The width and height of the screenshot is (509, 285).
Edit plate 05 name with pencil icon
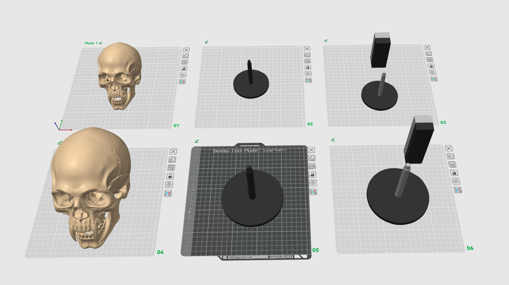197,141
